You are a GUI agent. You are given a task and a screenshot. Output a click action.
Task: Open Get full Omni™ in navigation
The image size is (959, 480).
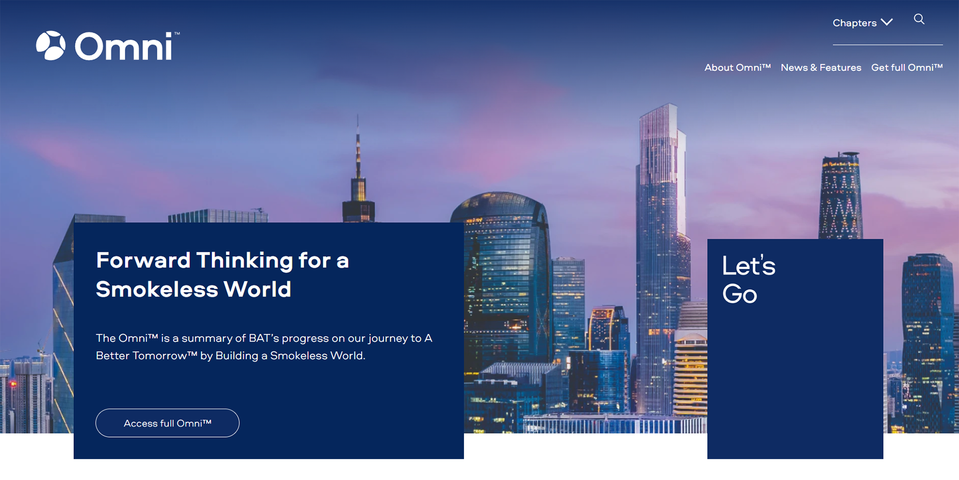coord(907,67)
